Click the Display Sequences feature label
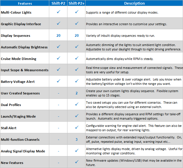The width and height of the screenshot is (183, 168). point(15,36)
